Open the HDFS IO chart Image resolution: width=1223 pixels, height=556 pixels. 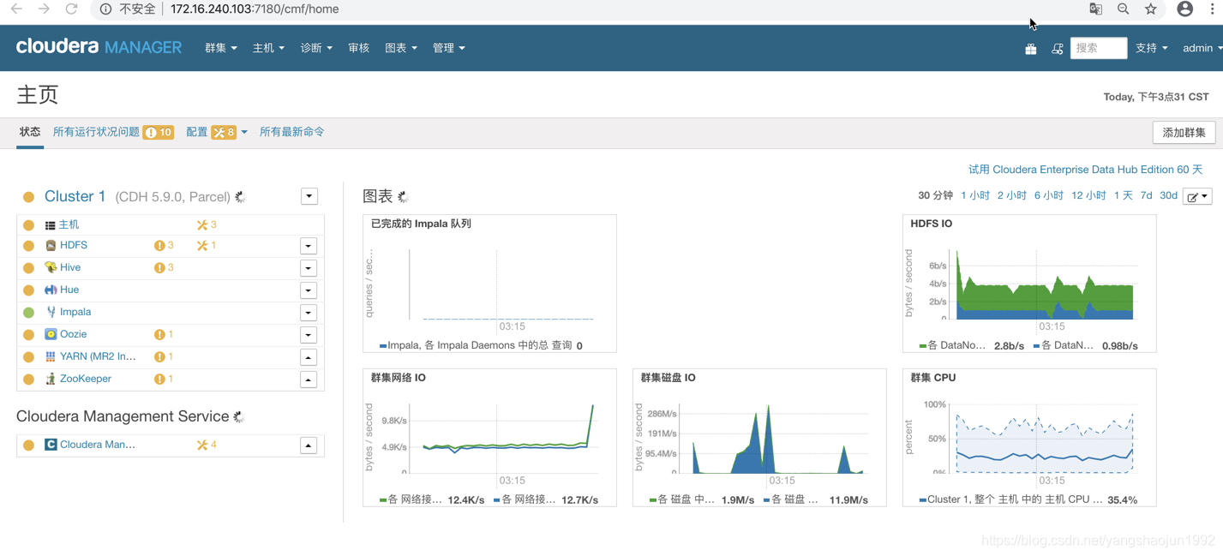(x=1029, y=284)
